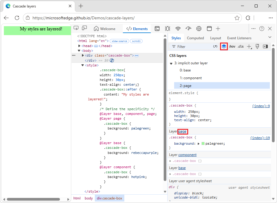Open a new browser tab
Screen dimensions: 277x203
pyautogui.click(x=81, y=6)
